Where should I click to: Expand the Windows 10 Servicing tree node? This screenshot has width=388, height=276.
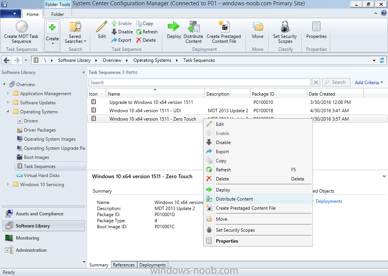(8, 184)
